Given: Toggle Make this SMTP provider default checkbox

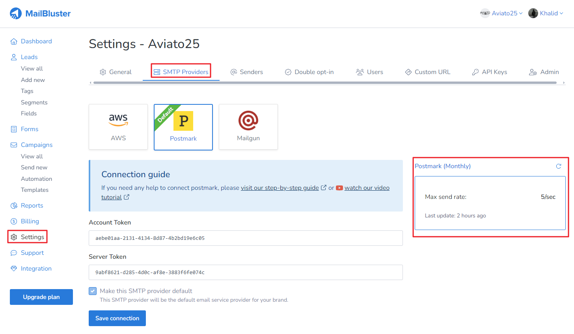Looking at the screenshot, I should click(x=93, y=291).
